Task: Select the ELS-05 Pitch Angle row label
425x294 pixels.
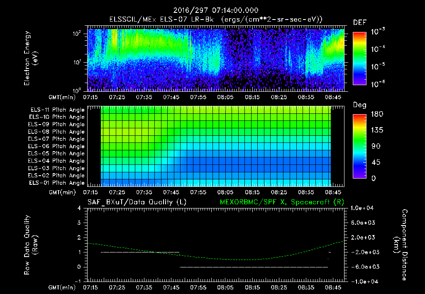Action: coord(56,154)
